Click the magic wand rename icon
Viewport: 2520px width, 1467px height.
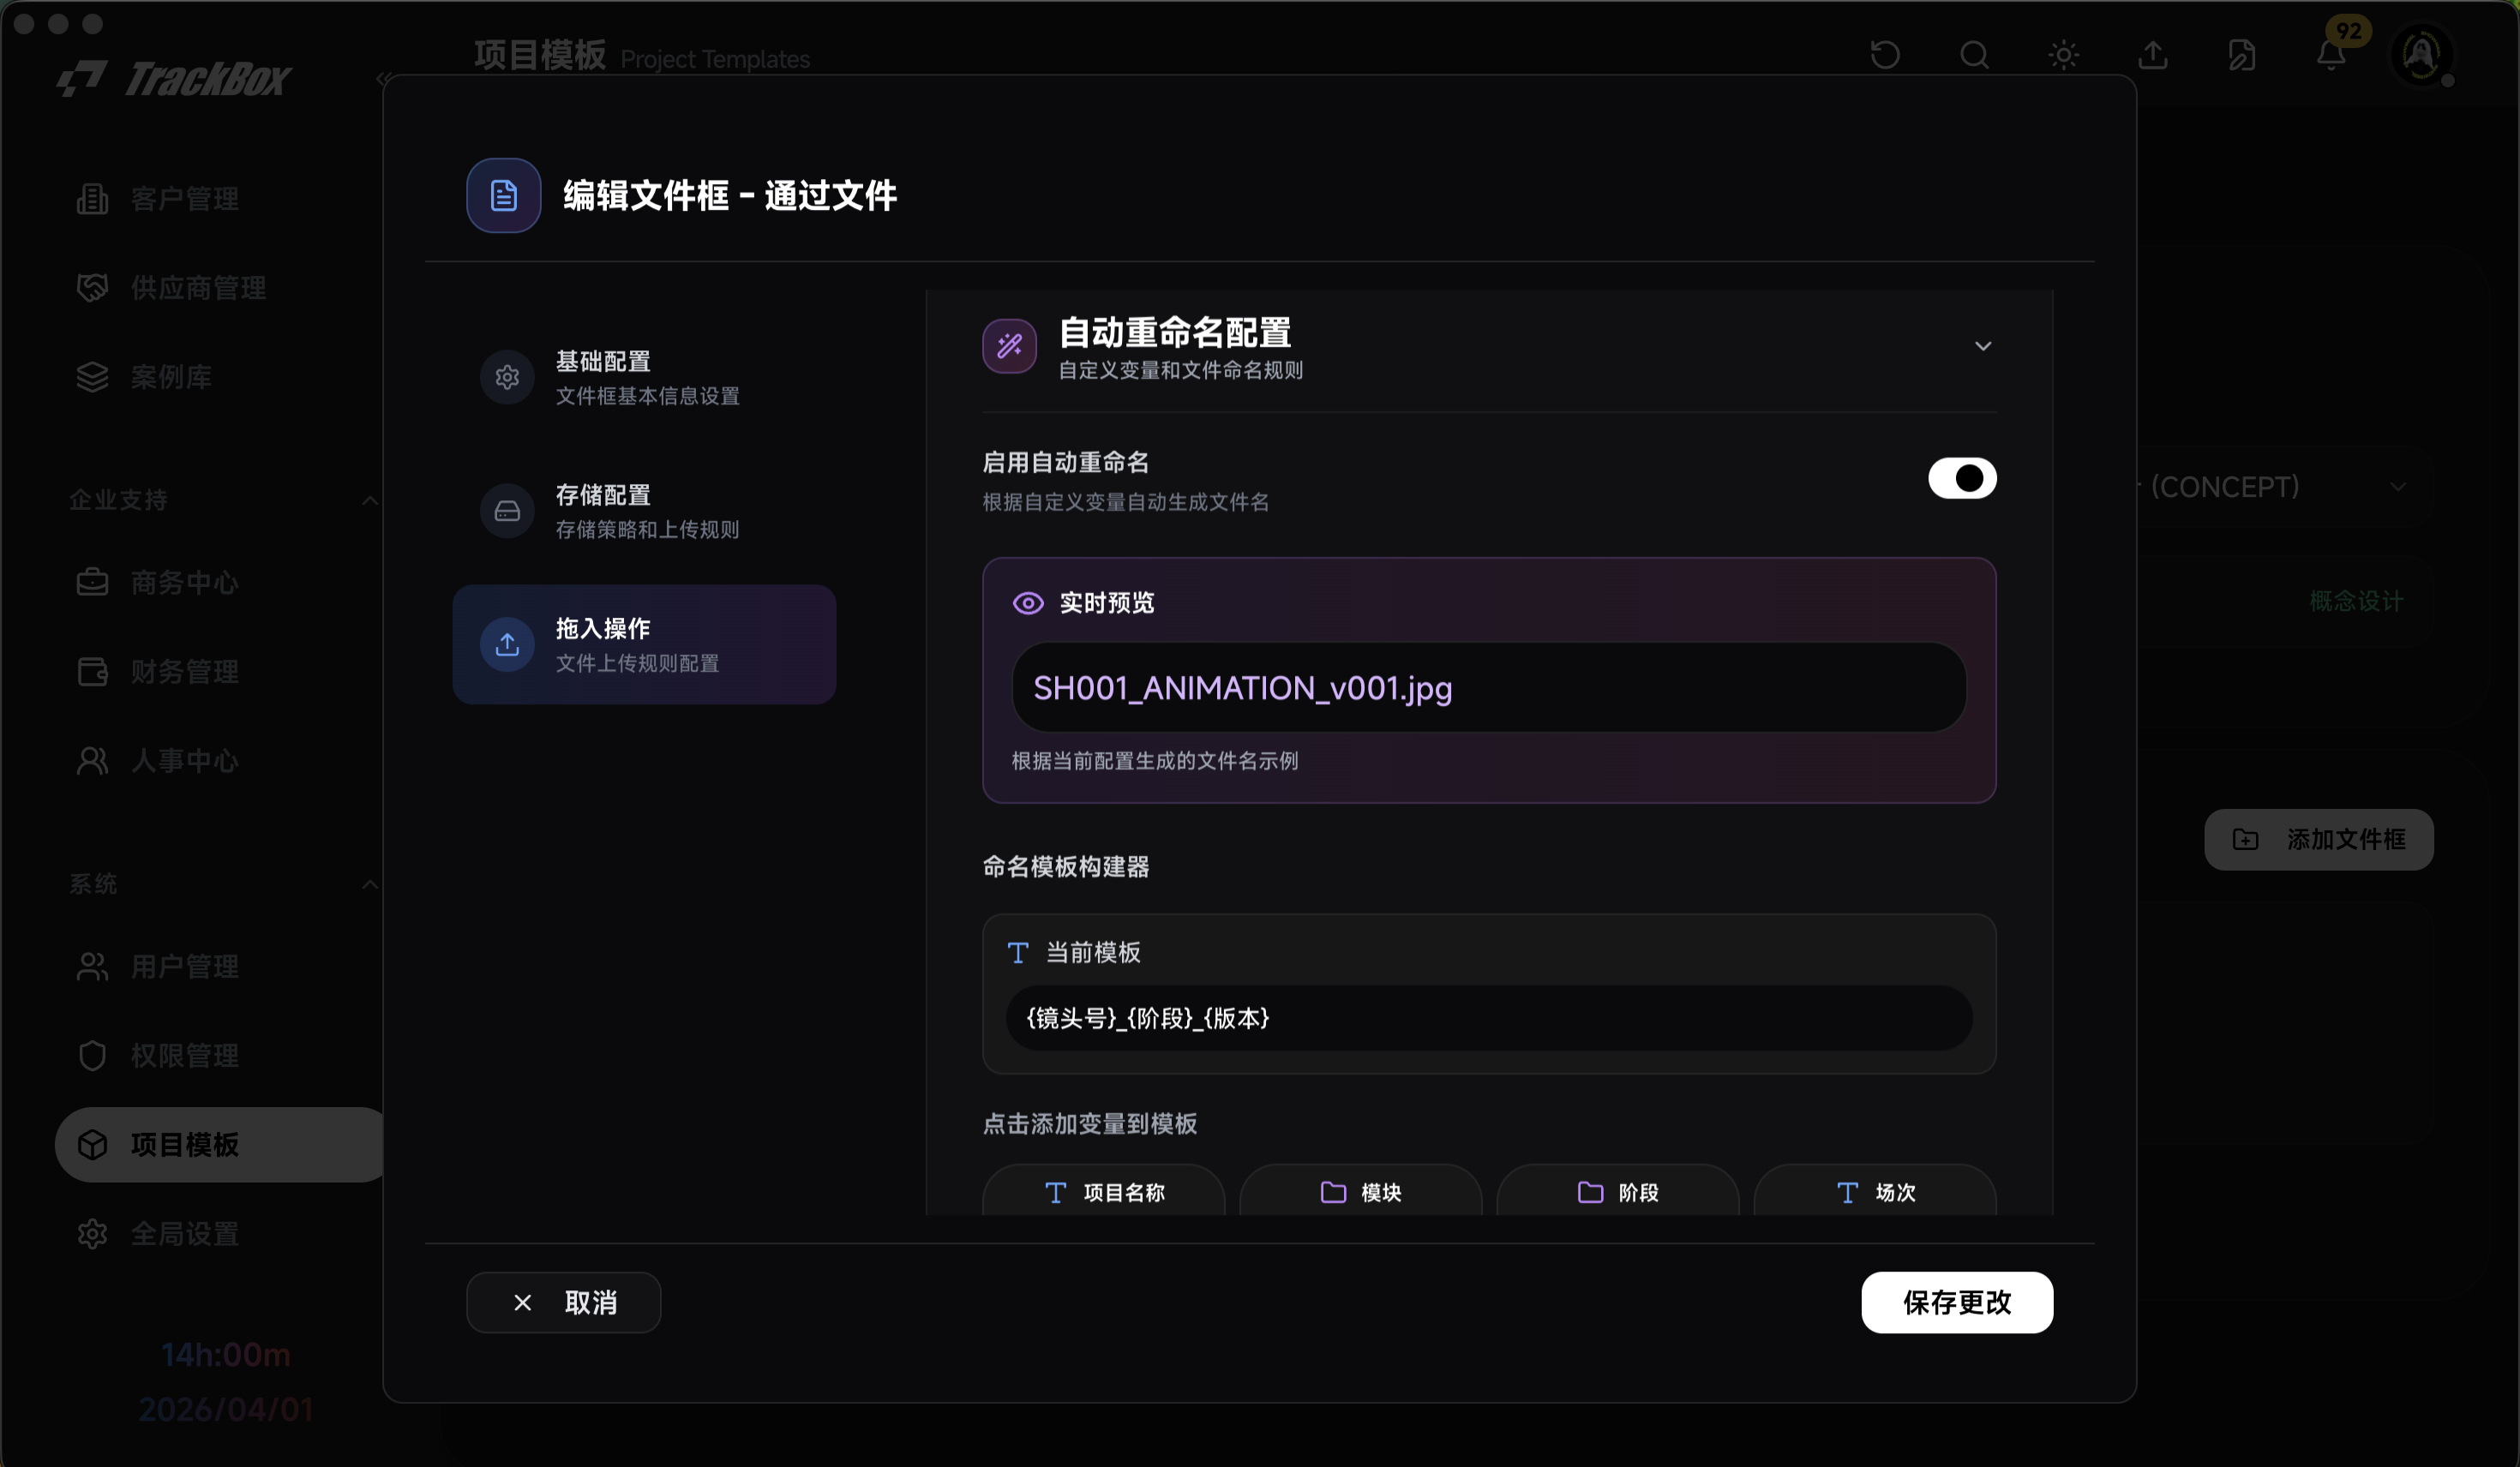1009,346
